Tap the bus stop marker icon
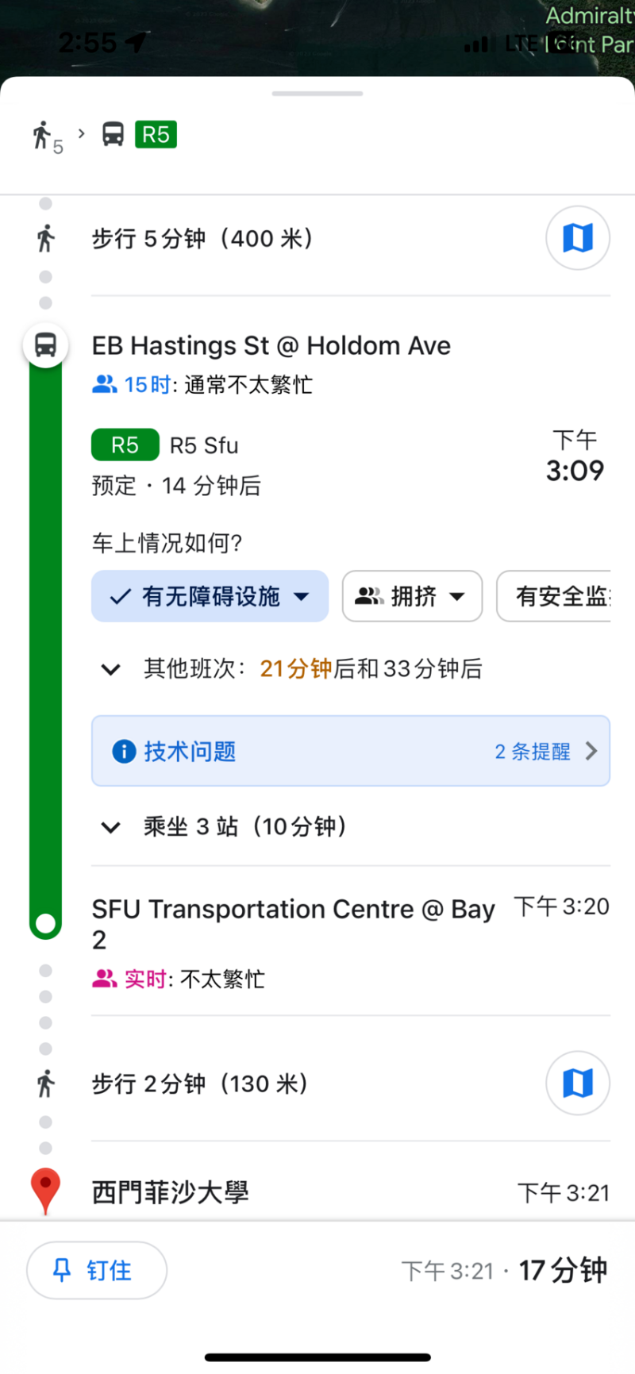This screenshot has width=635, height=1374. coord(45,346)
